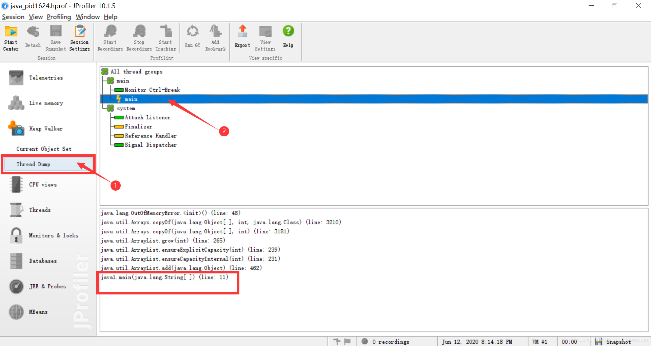Select Signal Dispatcher thread

click(151, 145)
